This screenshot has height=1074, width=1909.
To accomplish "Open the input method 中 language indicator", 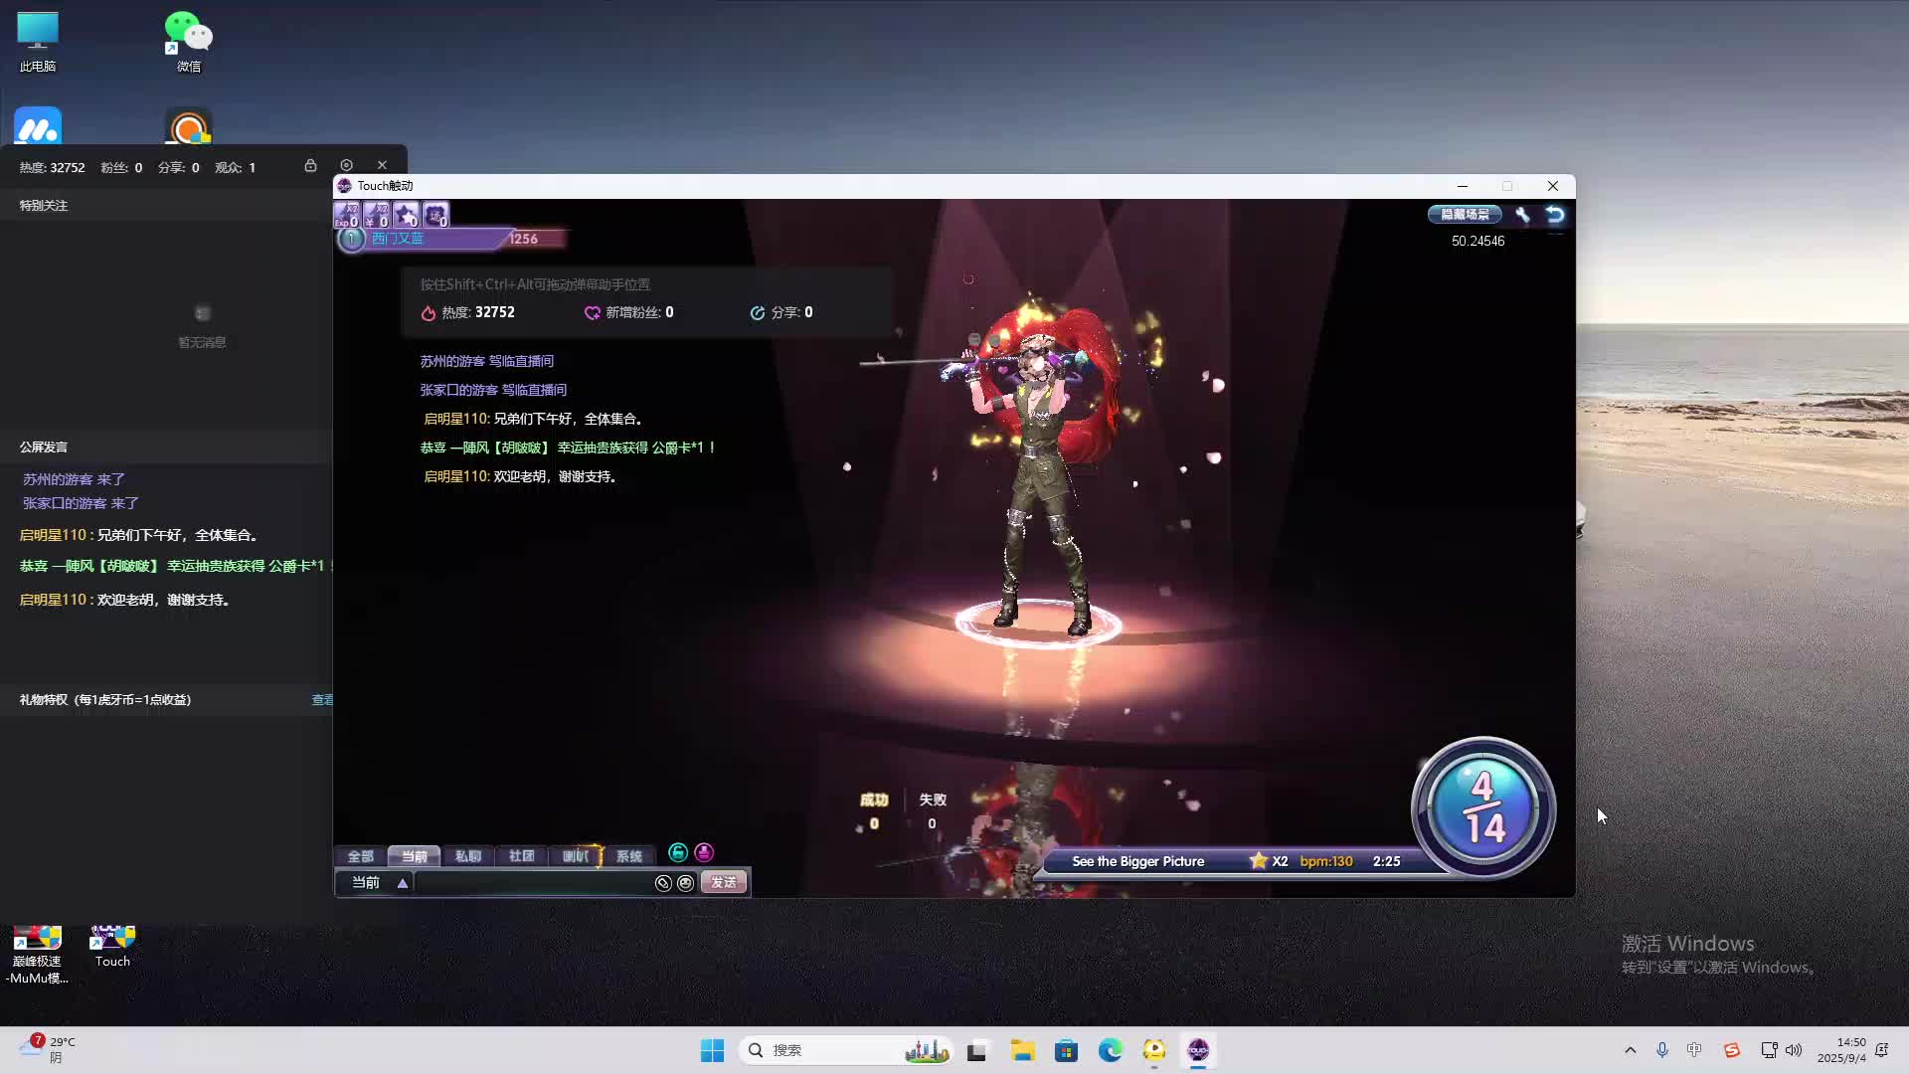I will coord(1694,1050).
